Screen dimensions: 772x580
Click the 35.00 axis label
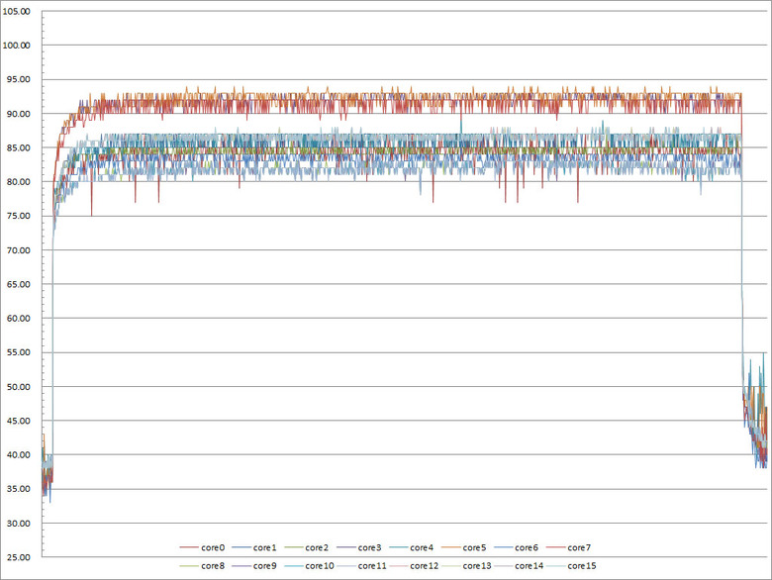point(18,489)
